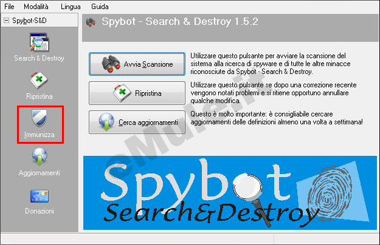Viewport: 380px width, 245px height.
Task: Open the Modalità menu
Action: tap(36, 7)
